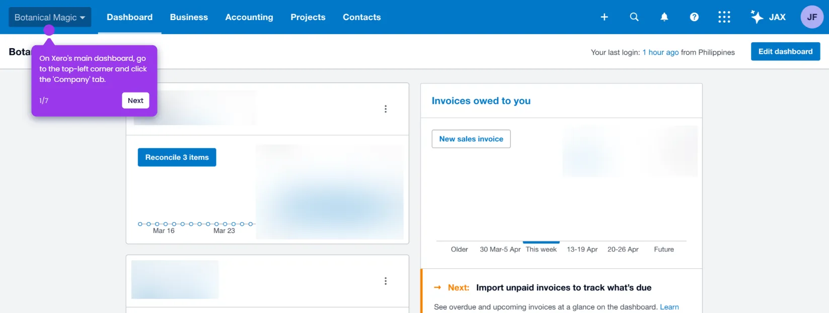The image size is (829, 313).
Task: Open notifications bell icon
Action: click(664, 17)
